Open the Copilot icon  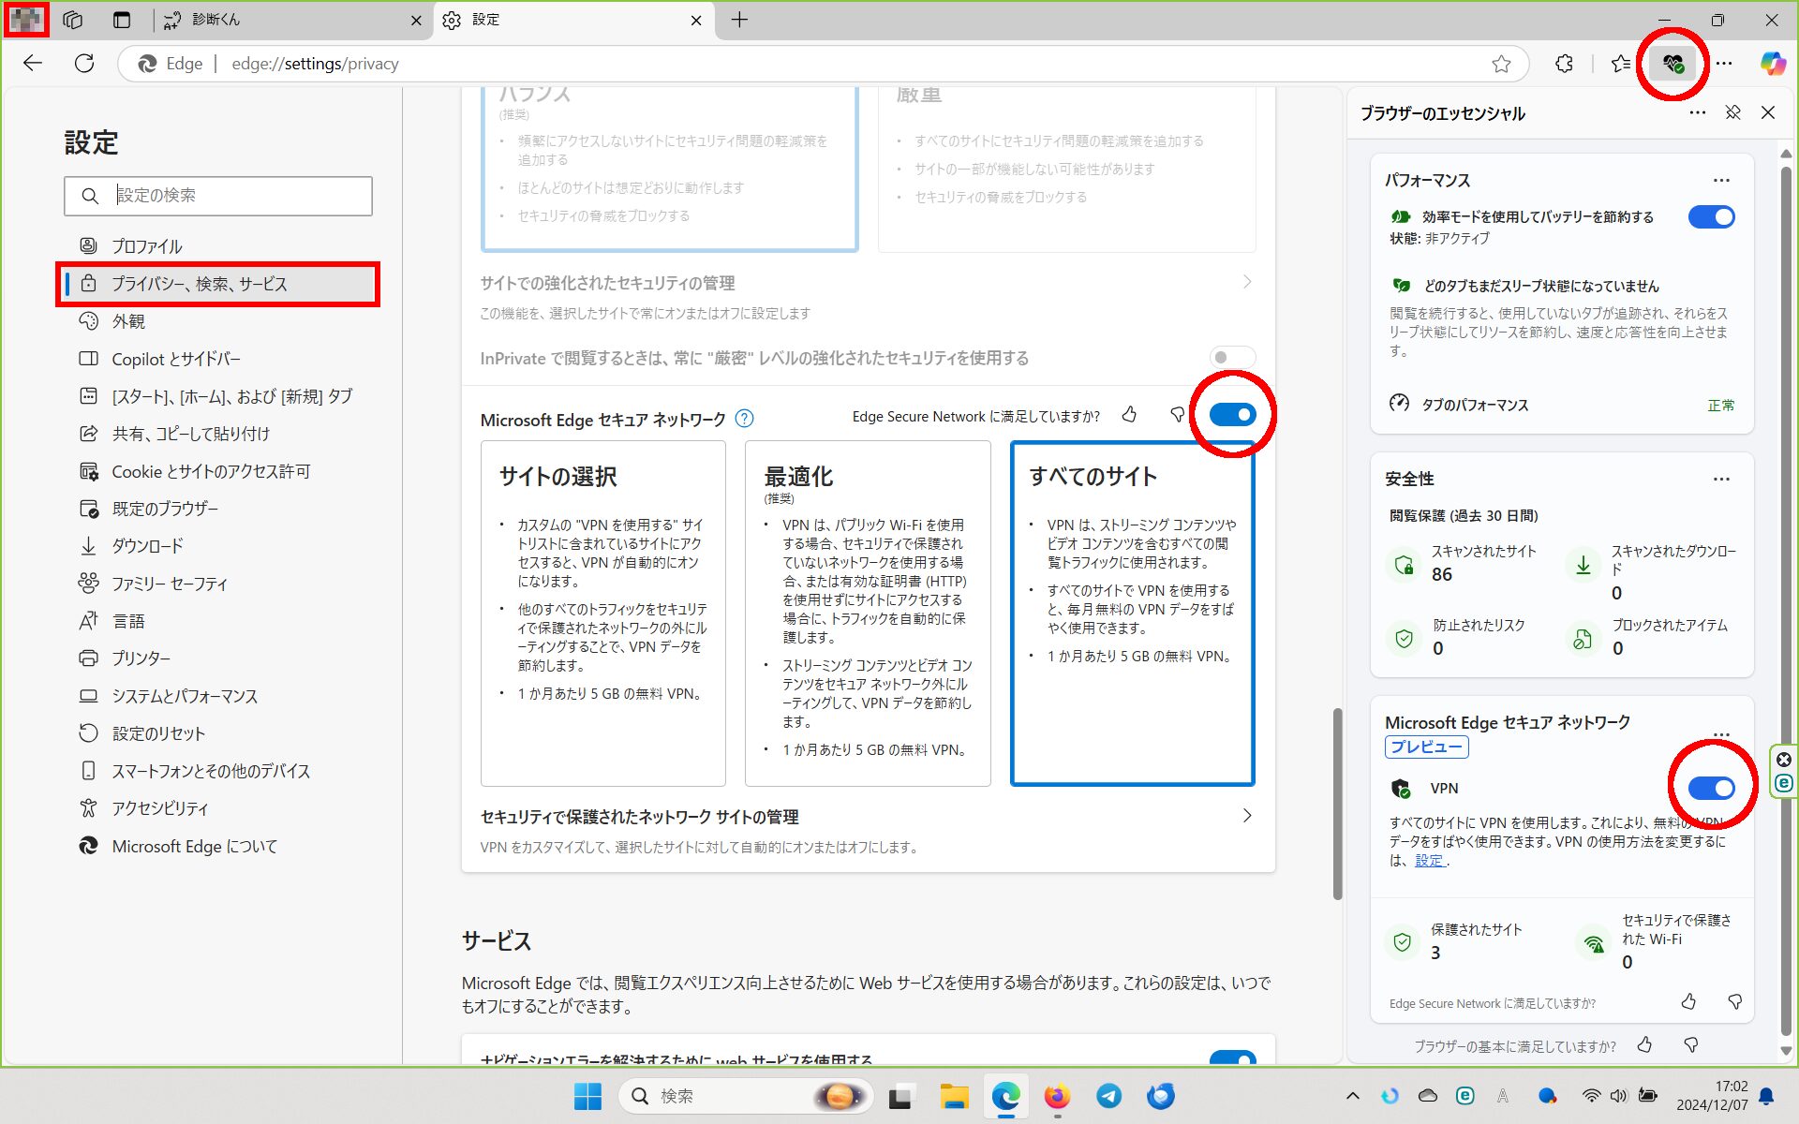point(1772,64)
